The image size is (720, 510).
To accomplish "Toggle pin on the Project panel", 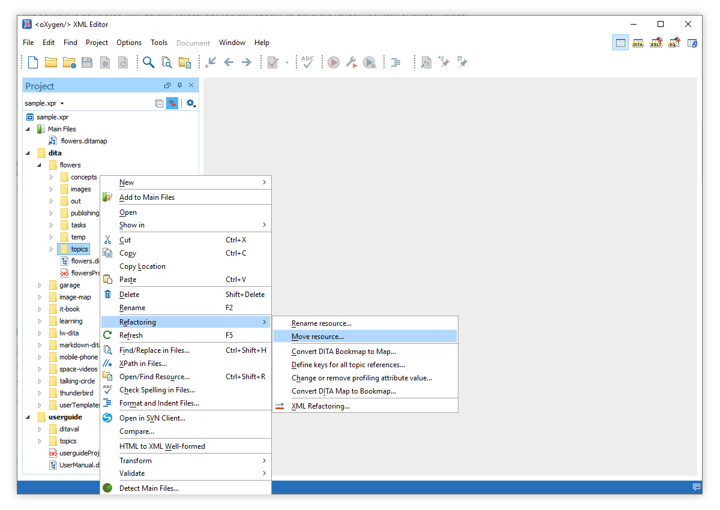I will [179, 86].
